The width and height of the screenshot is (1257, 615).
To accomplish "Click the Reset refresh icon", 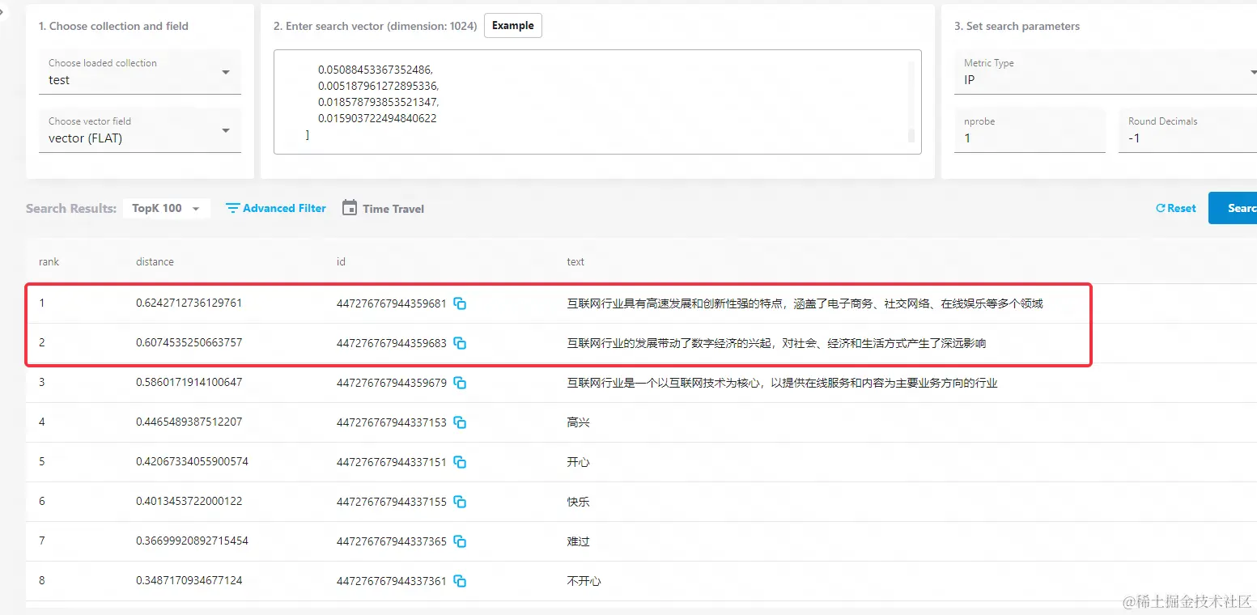I will [x=1160, y=208].
